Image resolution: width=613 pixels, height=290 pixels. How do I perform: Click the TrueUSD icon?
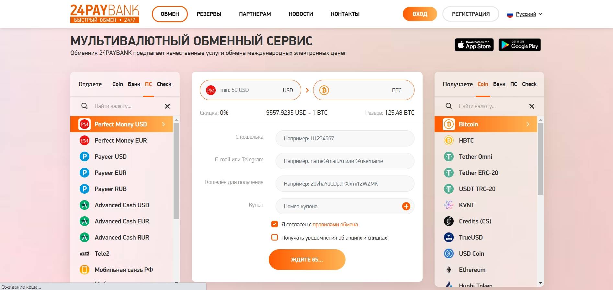(x=449, y=237)
